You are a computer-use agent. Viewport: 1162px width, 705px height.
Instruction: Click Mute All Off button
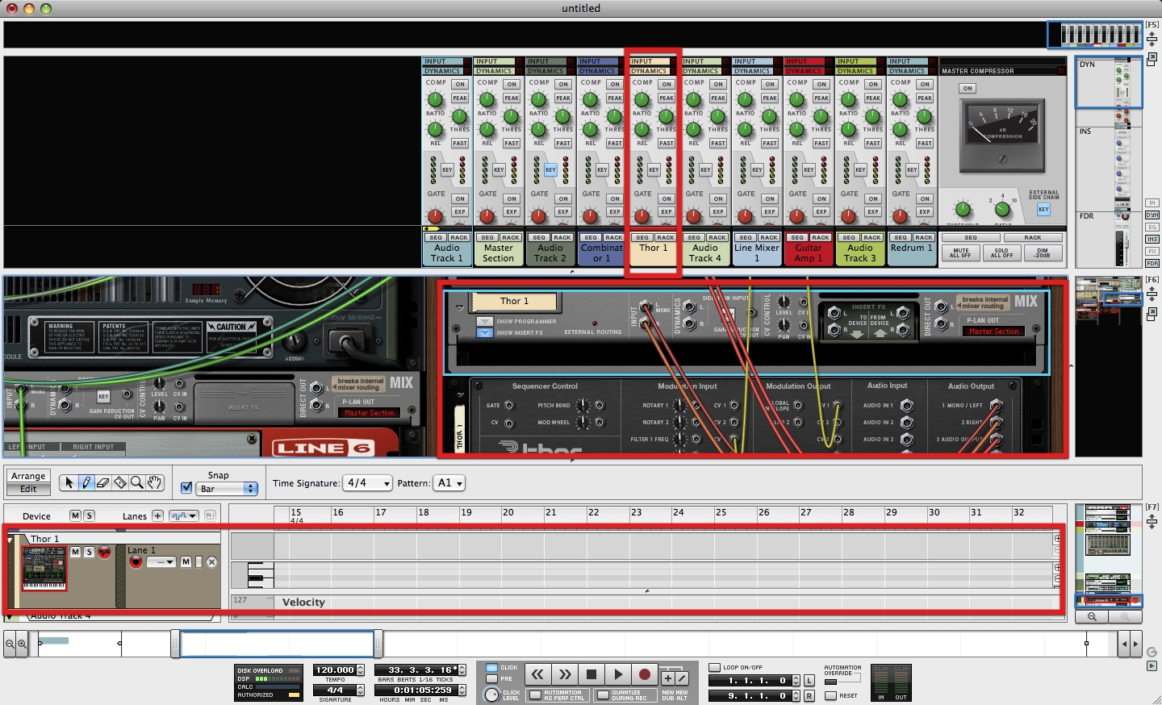[x=960, y=252]
